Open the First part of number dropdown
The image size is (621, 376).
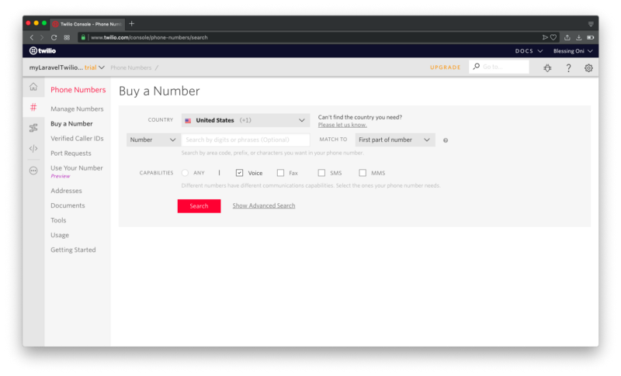(x=395, y=140)
